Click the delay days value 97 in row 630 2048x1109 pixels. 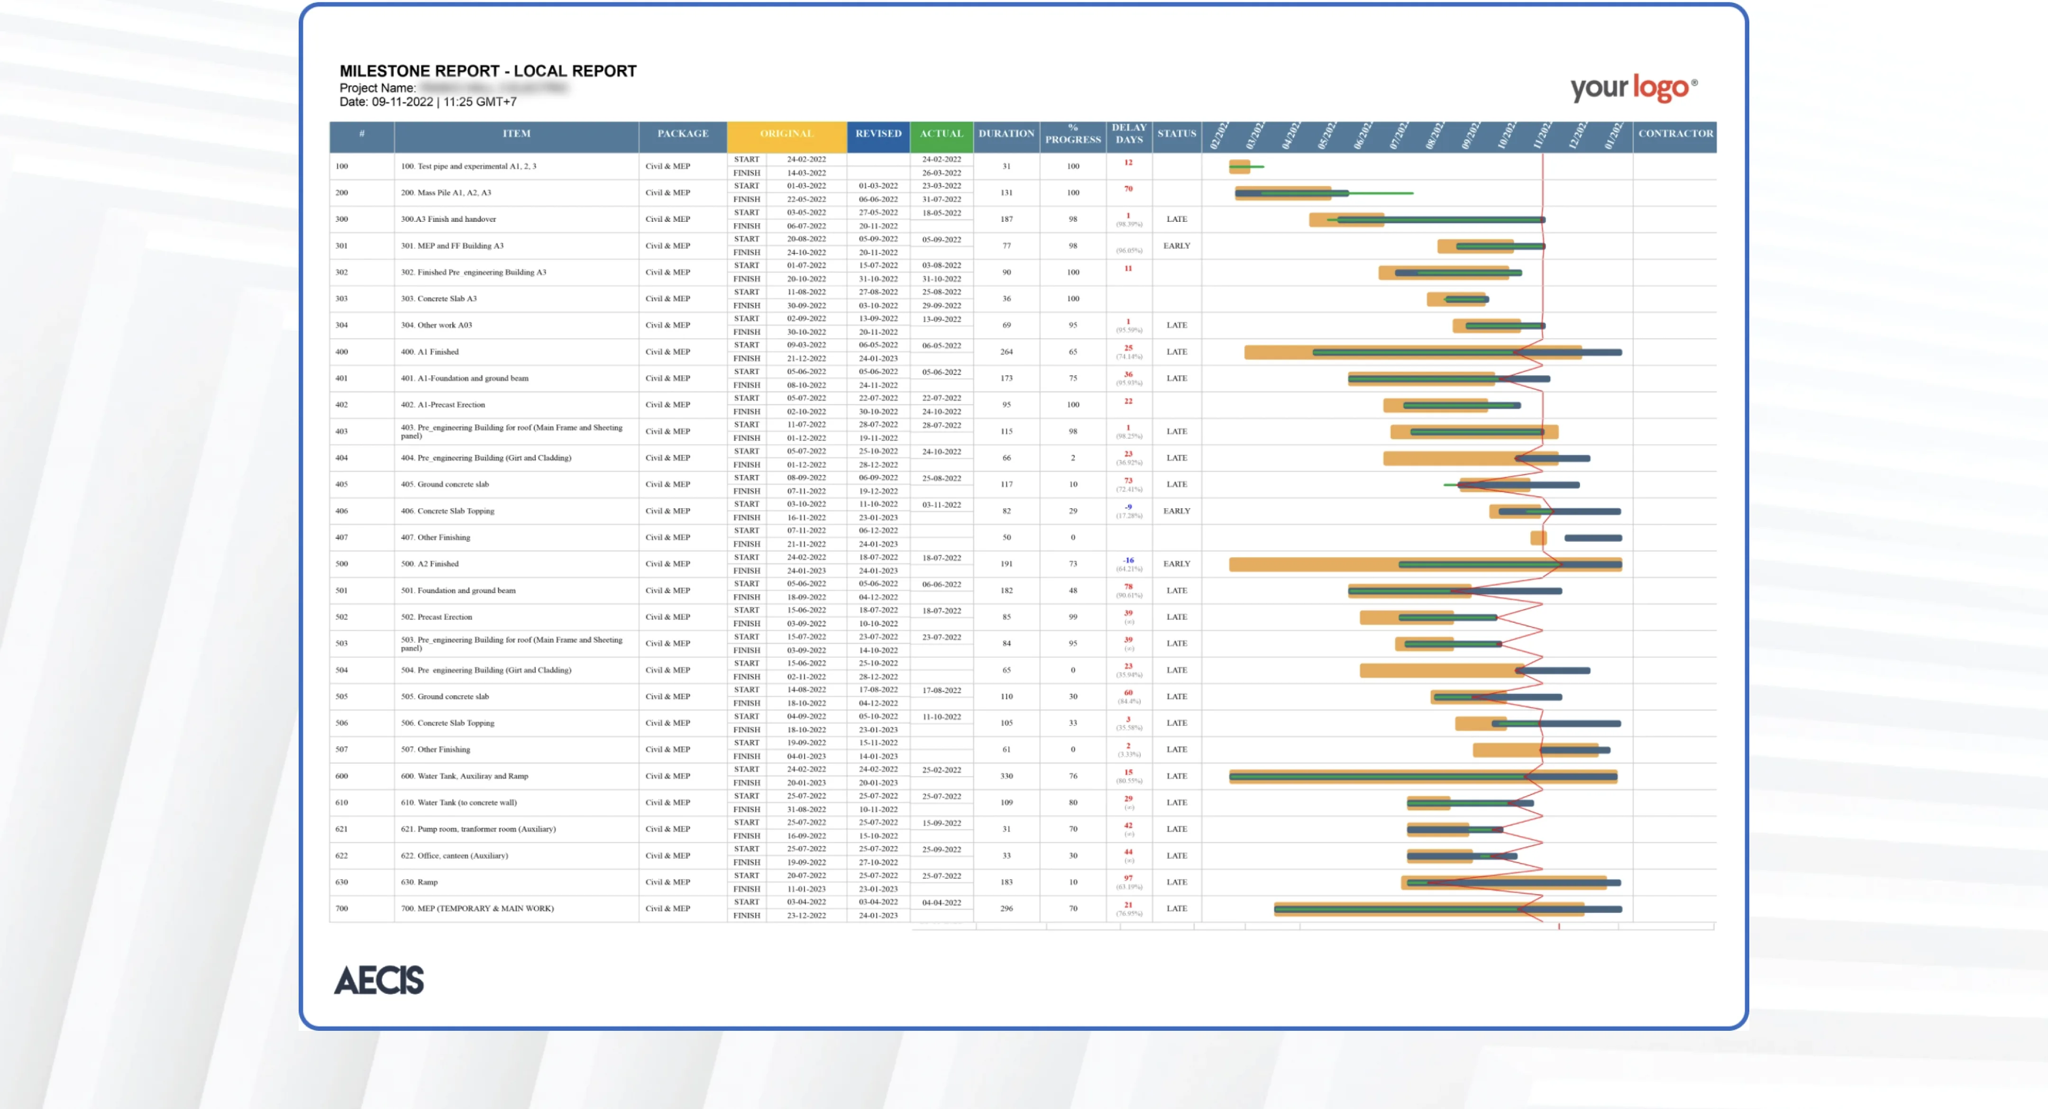(x=1128, y=878)
